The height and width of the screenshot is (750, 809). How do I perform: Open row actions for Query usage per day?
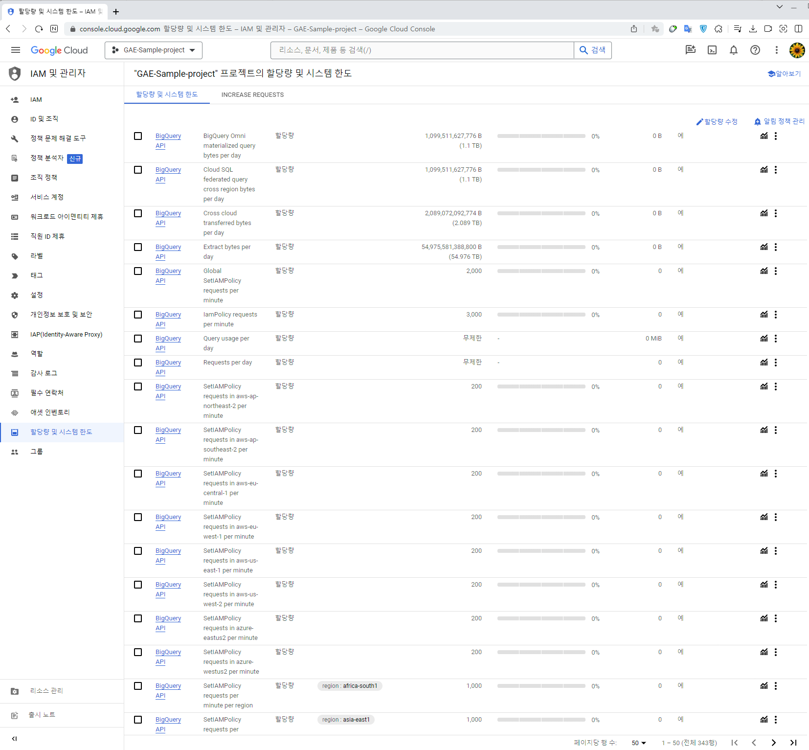[x=776, y=339]
